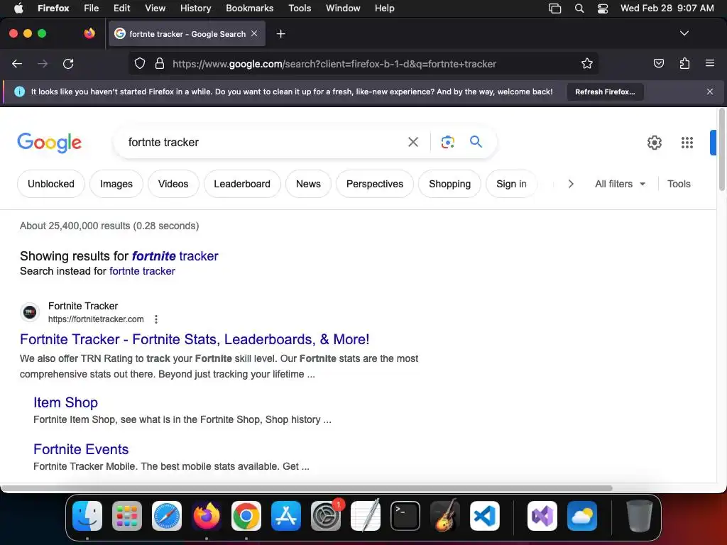Clear the Google search box text
This screenshot has height=545, width=727.
[x=412, y=142]
